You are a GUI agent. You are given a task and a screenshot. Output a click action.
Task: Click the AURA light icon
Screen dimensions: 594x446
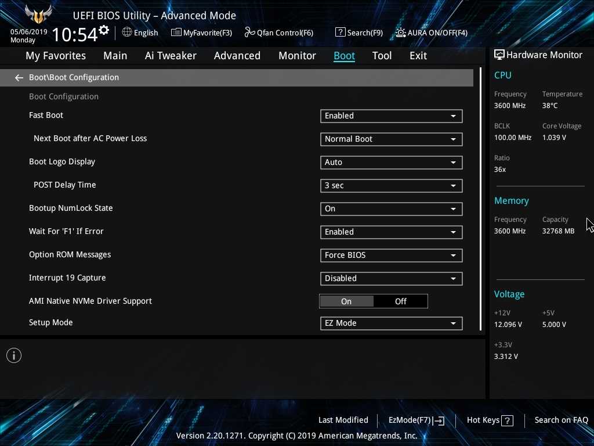[400, 33]
